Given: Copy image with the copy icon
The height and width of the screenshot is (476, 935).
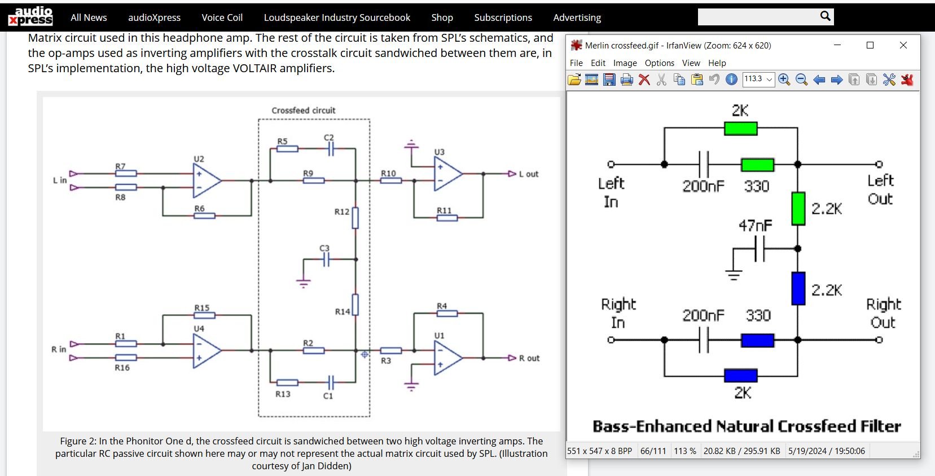Looking at the screenshot, I should point(679,80).
